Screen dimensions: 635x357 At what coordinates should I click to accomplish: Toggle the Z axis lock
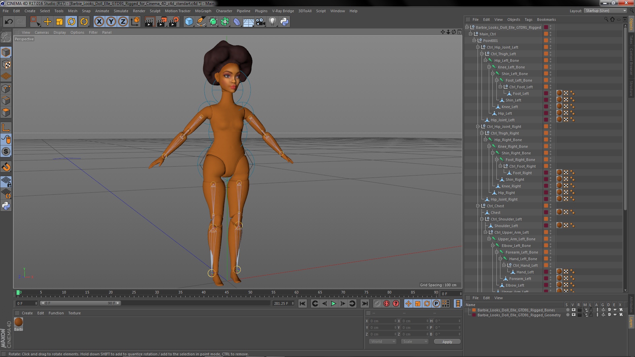(123, 22)
